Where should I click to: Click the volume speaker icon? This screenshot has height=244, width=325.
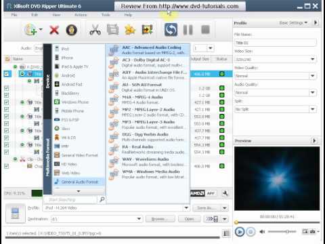pos(262,232)
